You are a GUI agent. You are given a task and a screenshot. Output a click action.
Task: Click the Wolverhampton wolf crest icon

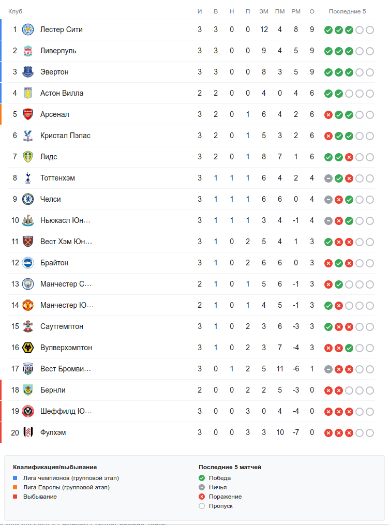(28, 348)
